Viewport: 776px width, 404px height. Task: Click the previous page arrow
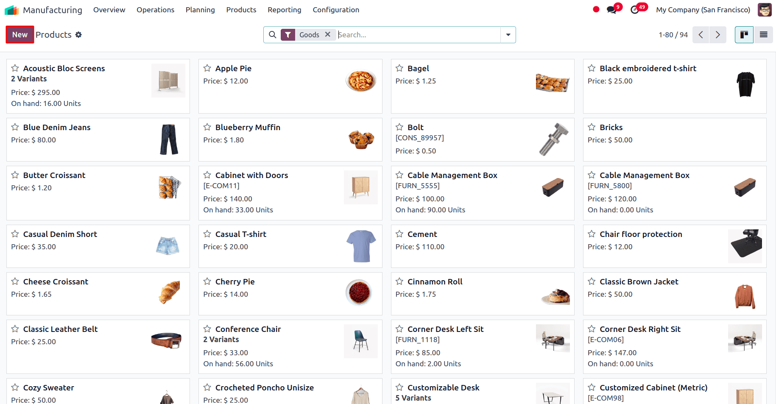(x=701, y=35)
